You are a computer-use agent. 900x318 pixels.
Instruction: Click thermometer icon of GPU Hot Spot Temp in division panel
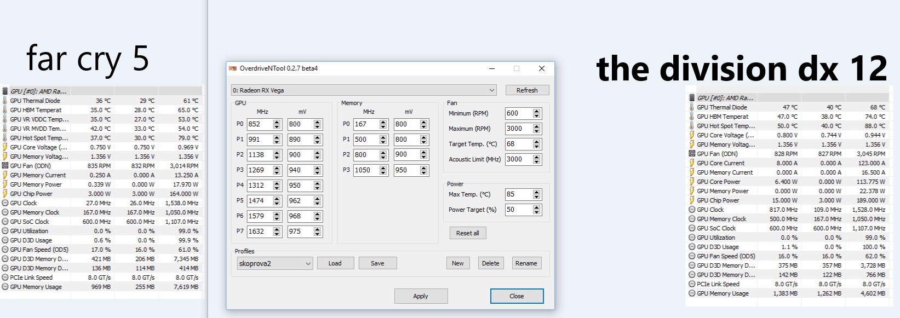[692, 126]
